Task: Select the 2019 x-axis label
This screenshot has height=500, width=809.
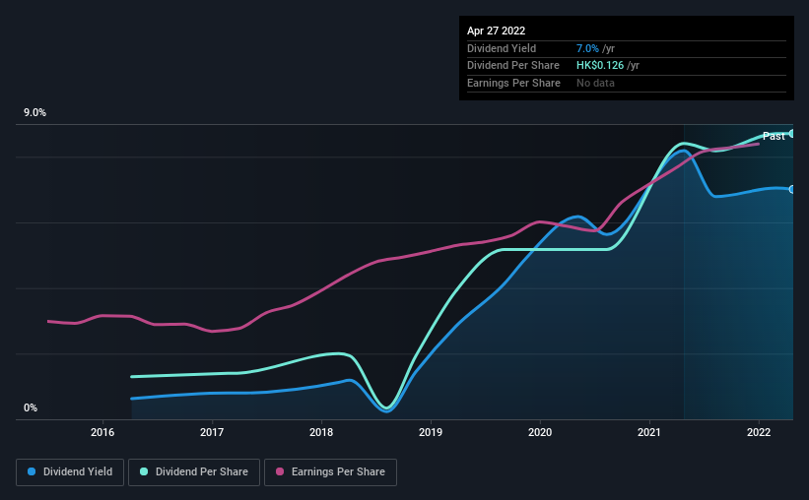Action: tap(431, 432)
